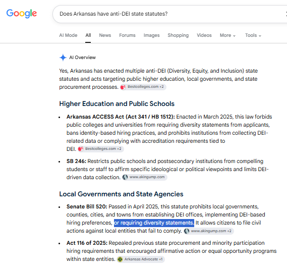287x270 pixels.
Task: Open akingump.com +2 chip after Senate Bill 520
Action: [209, 231]
